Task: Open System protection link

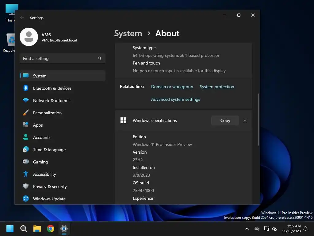Action: click(x=217, y=87)
